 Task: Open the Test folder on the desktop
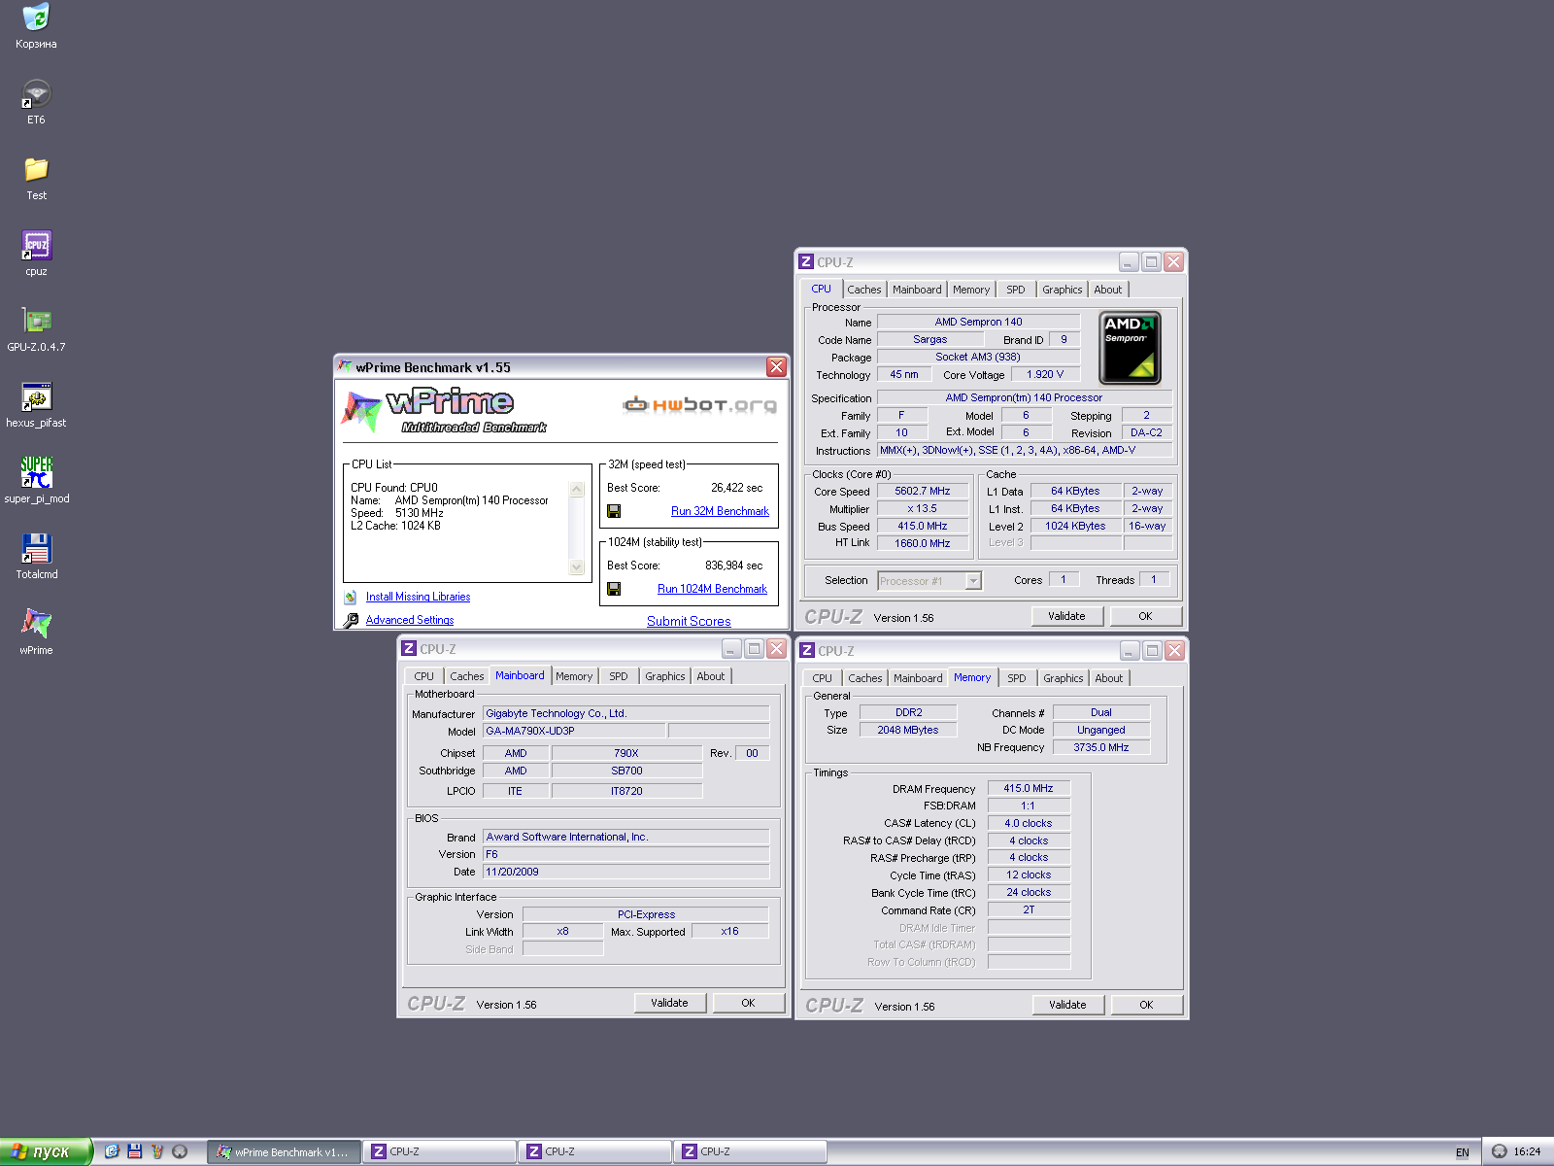(x=36, y=177)
